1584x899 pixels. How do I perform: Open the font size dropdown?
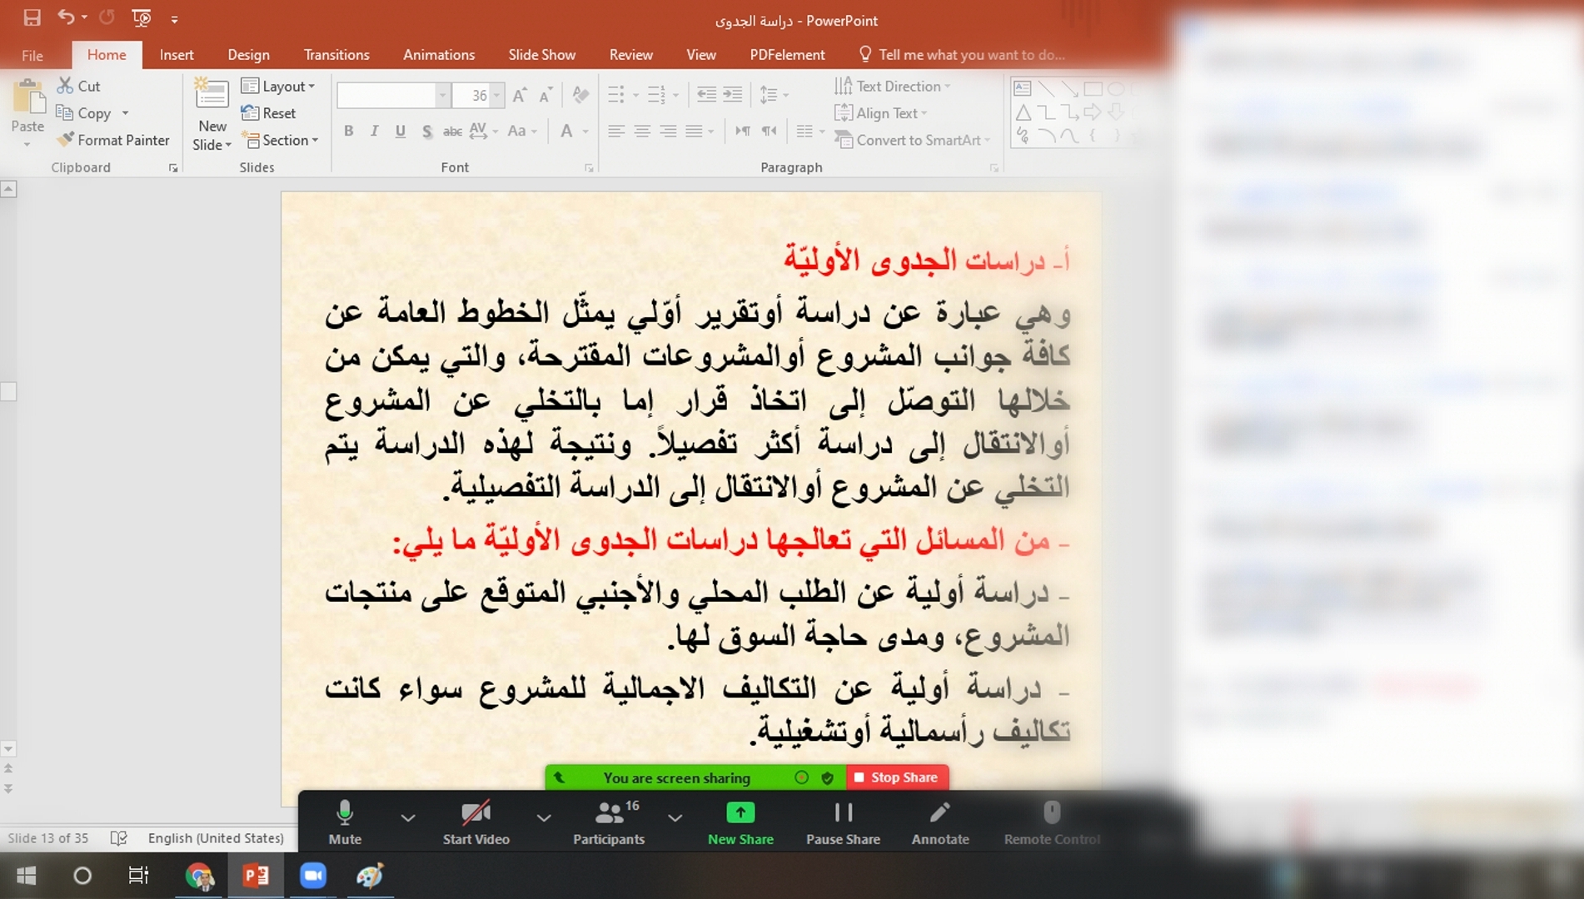point(497,96)
